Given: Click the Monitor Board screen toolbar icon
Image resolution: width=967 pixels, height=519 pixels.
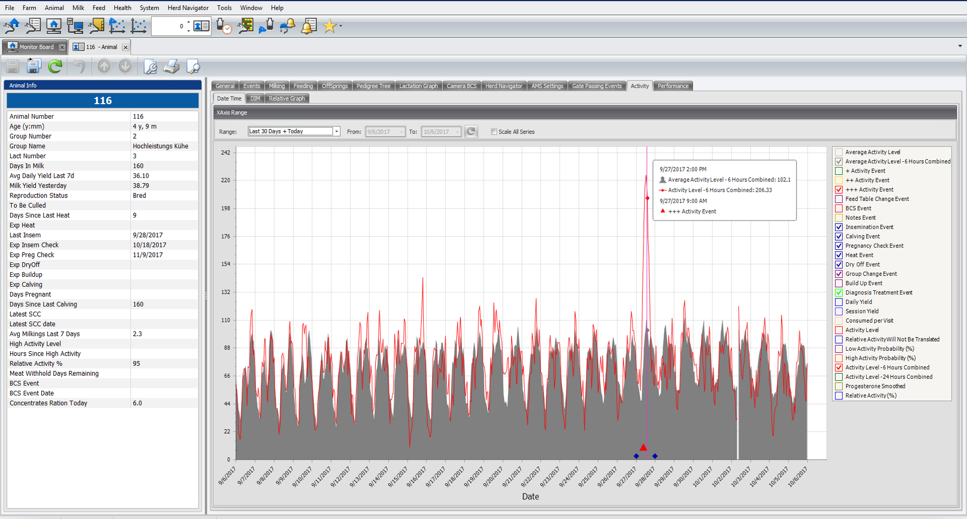Looking at the screenshot, I should 54,26.
